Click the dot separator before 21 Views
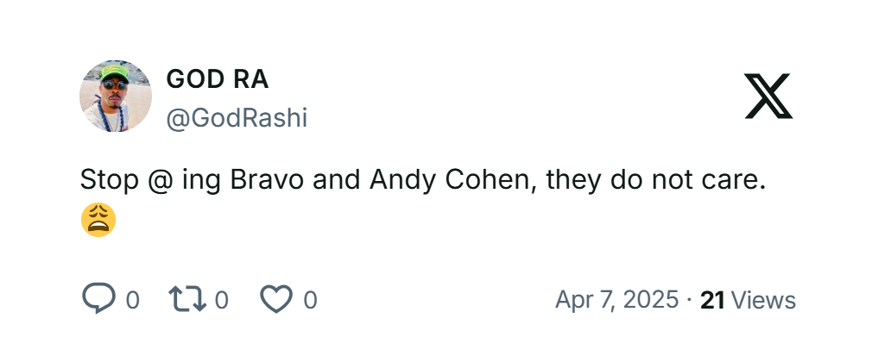872x362 pixels. (x=689, y=300)
